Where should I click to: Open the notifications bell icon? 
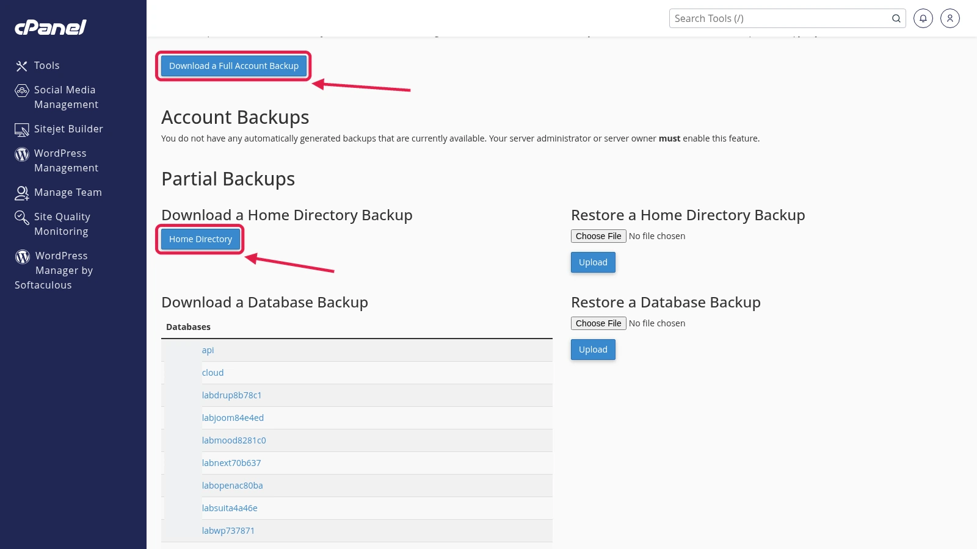(x=923, y=18)
